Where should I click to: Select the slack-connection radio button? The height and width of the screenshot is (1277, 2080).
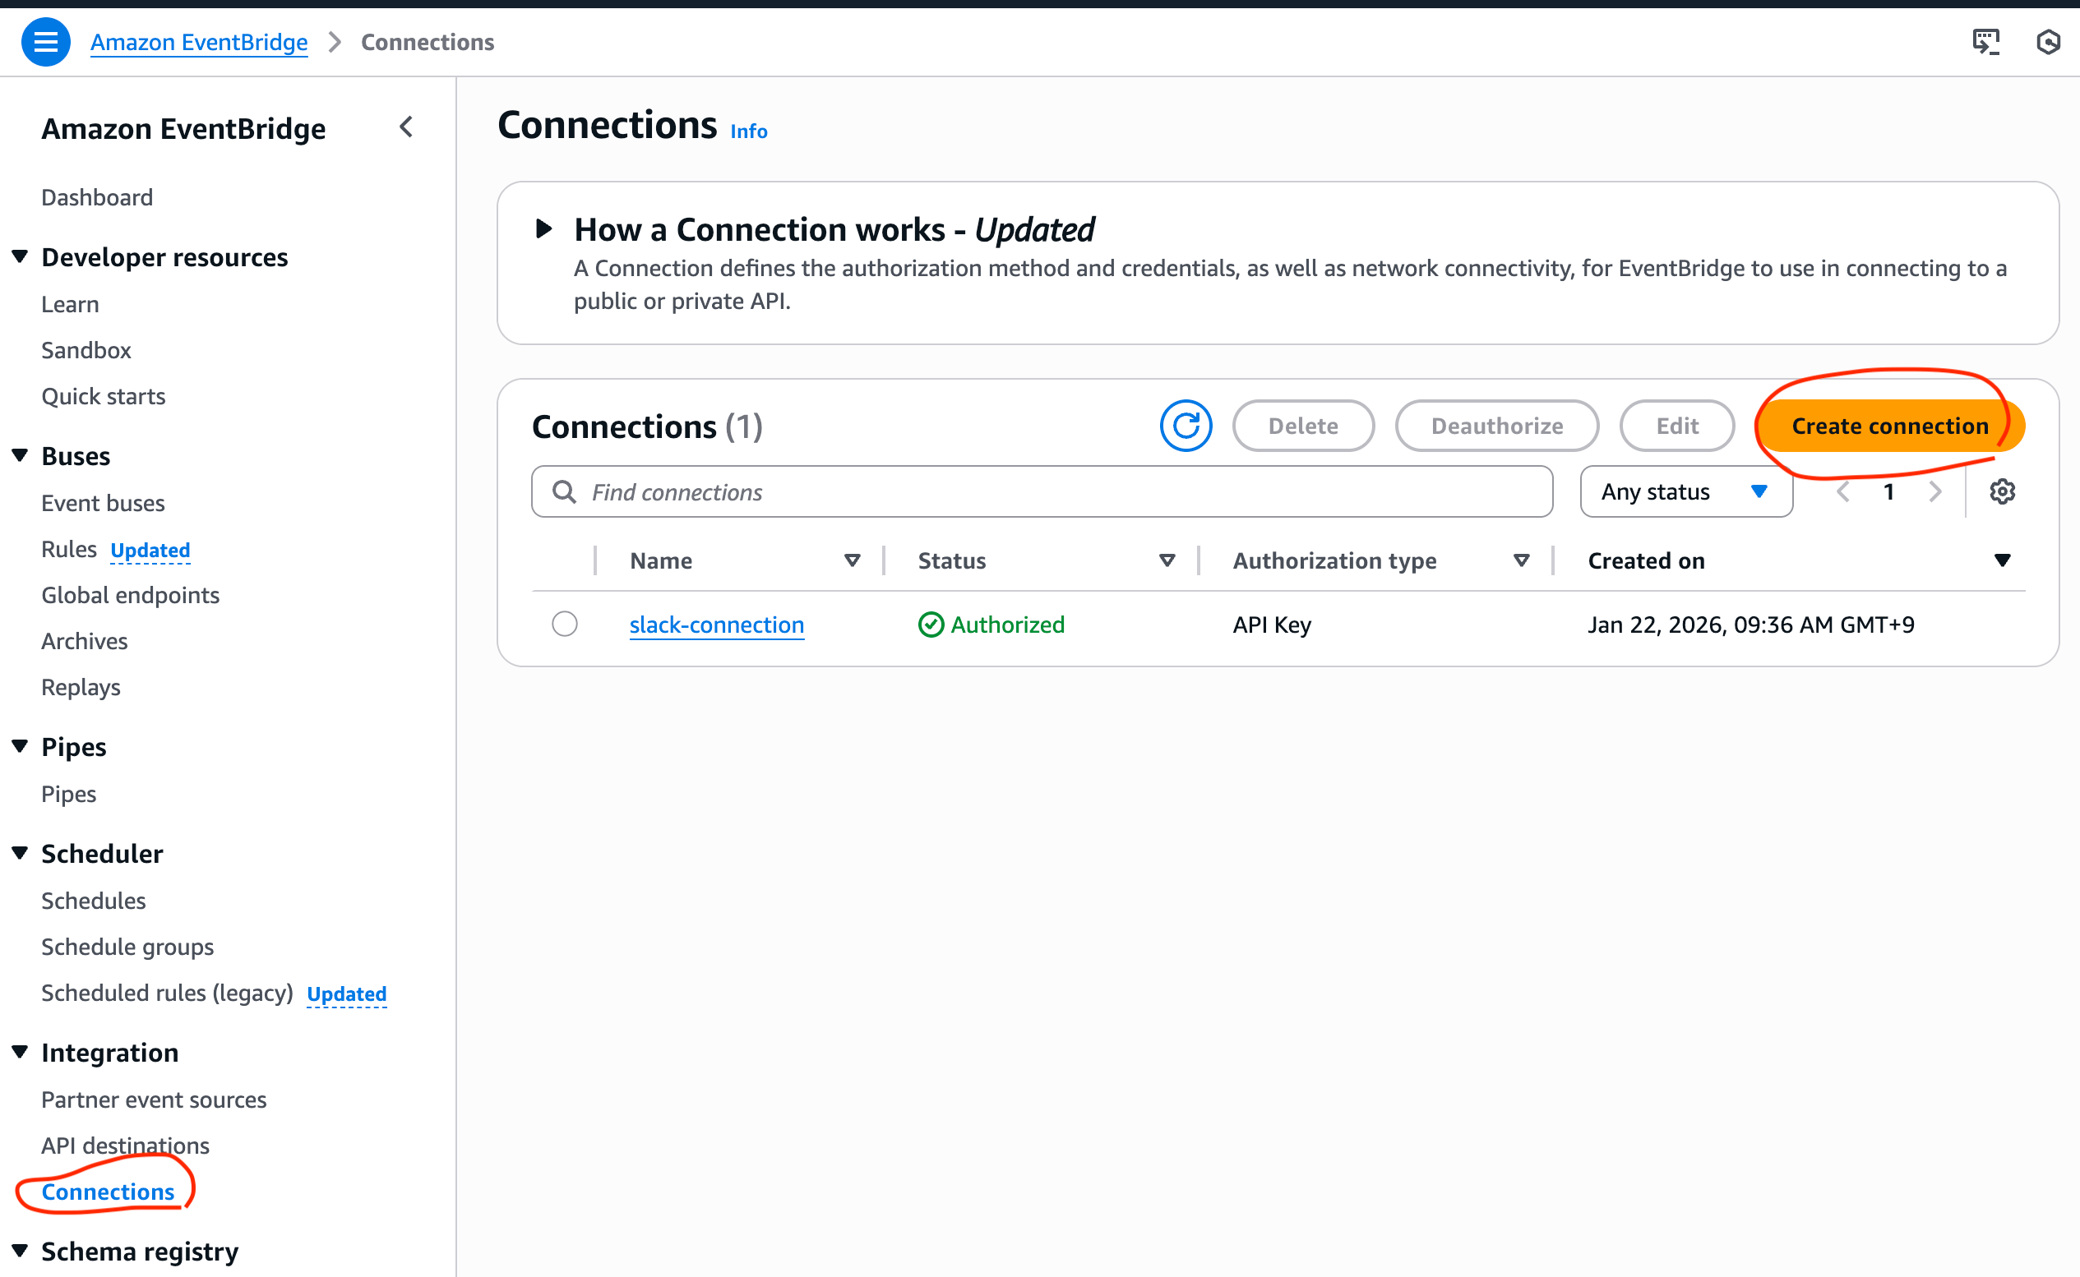pos(564,625)
